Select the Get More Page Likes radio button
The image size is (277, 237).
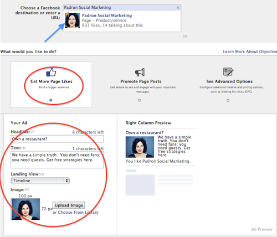51,100
